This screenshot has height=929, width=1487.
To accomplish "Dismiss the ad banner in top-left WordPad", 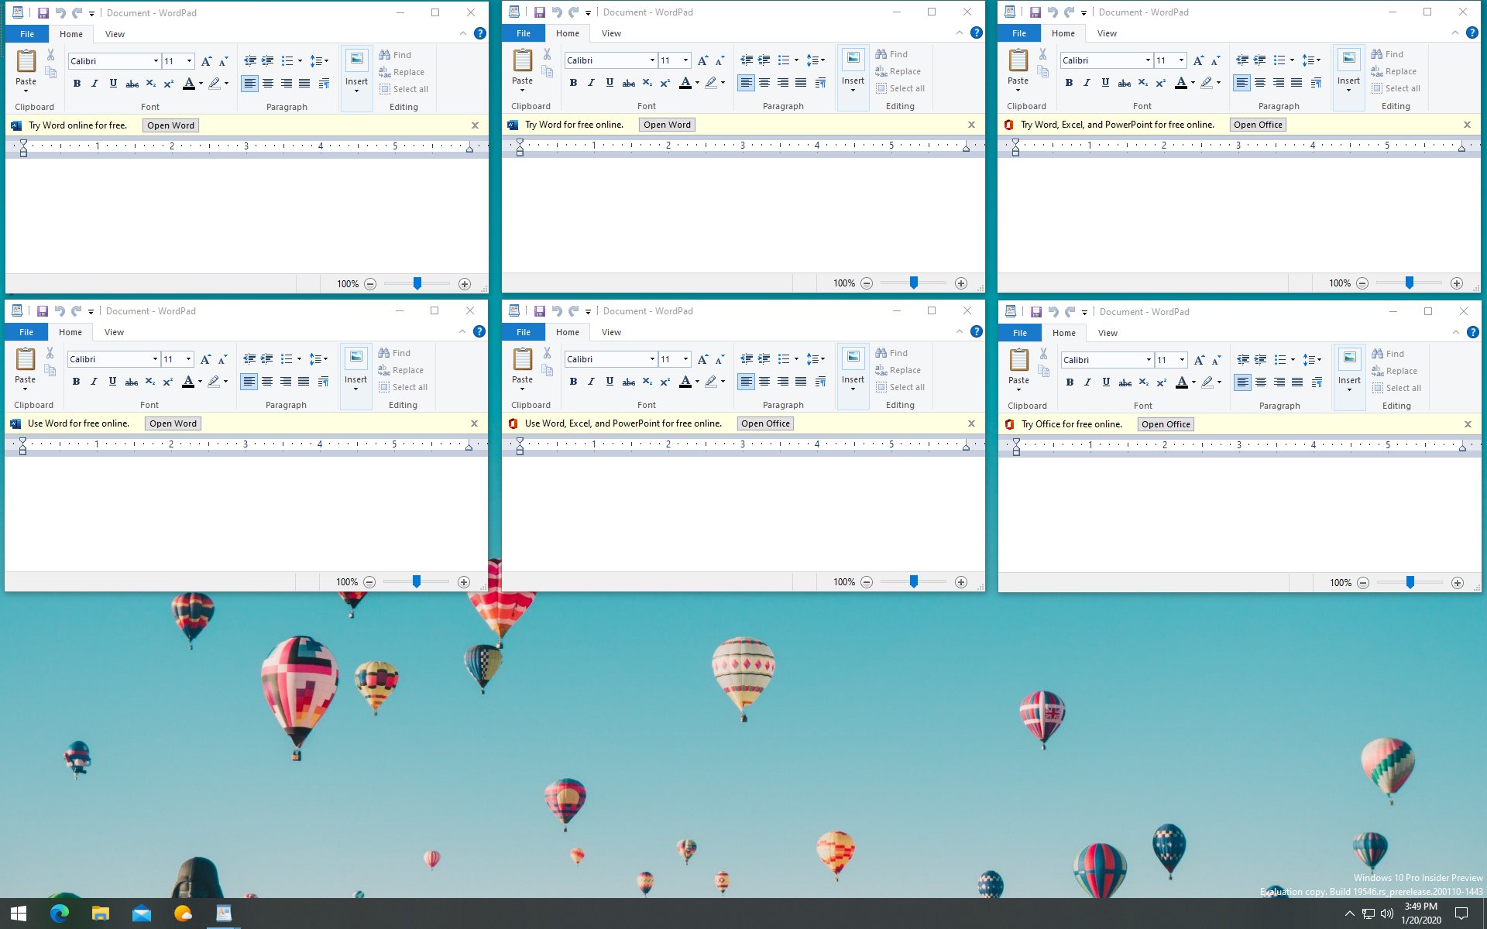I will coord(476,125).
